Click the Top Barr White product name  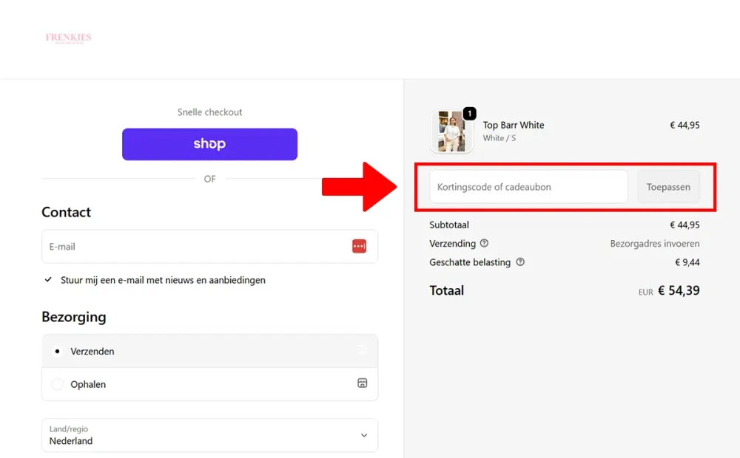[x=514, y=126]
